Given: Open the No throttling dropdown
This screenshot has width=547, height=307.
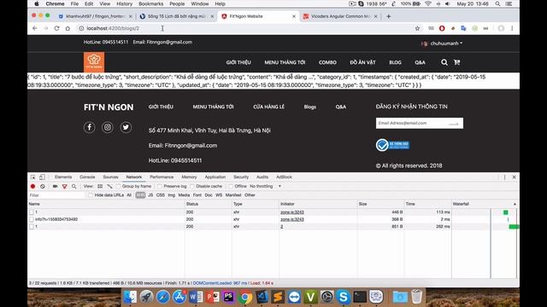Looking at the screenshot, I should 265,186.
